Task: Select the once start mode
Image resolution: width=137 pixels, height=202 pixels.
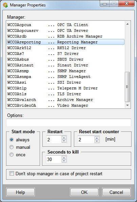Action: click(12, 155)
